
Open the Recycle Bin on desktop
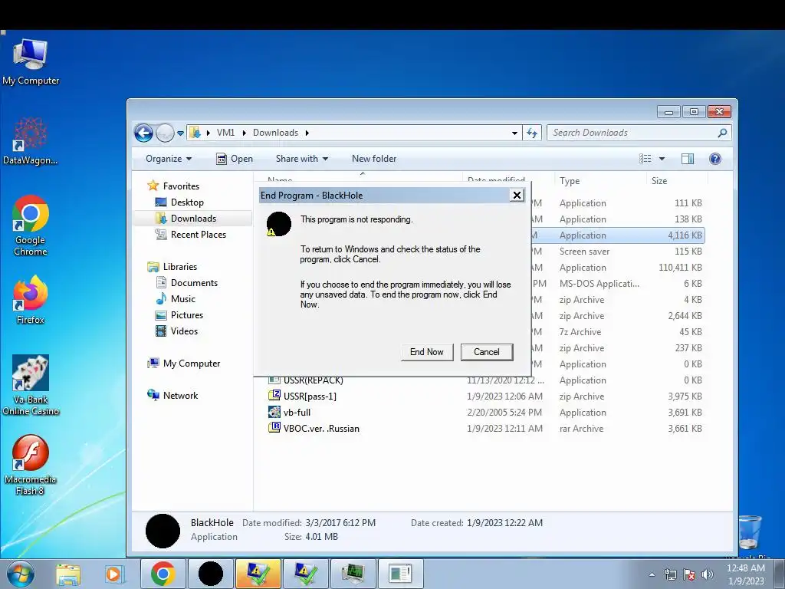tap(750, 532)
